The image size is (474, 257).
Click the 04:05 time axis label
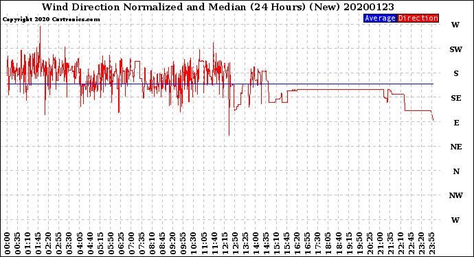pyautogui.click(x=80, y=243)
